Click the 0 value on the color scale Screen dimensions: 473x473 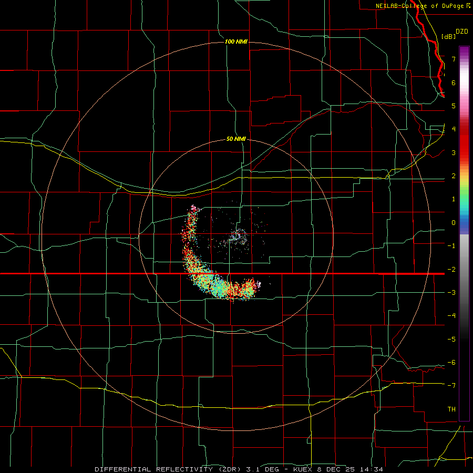coord(454,223)
